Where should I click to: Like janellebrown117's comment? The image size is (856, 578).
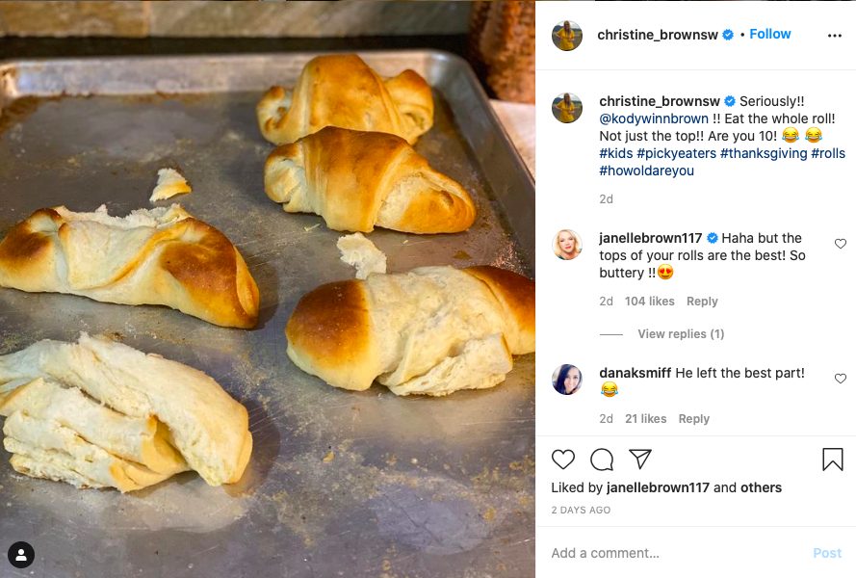coord(840,245)
